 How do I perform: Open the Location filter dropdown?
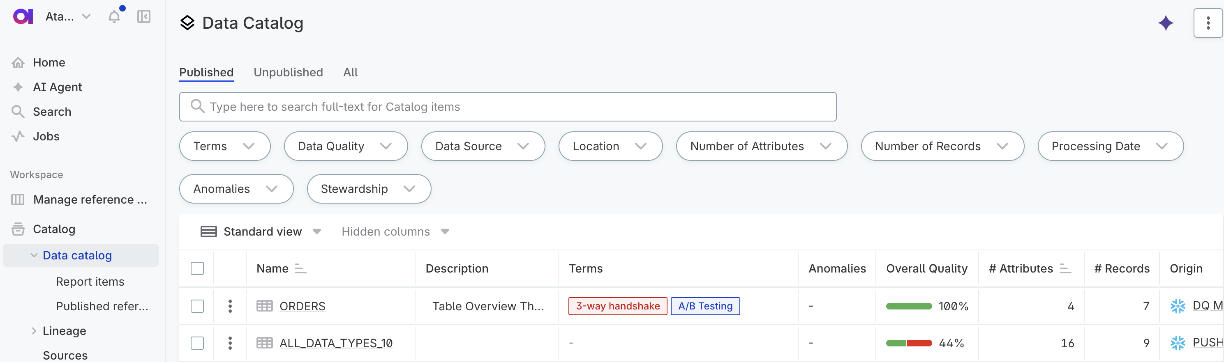click(x=610, y=146)
